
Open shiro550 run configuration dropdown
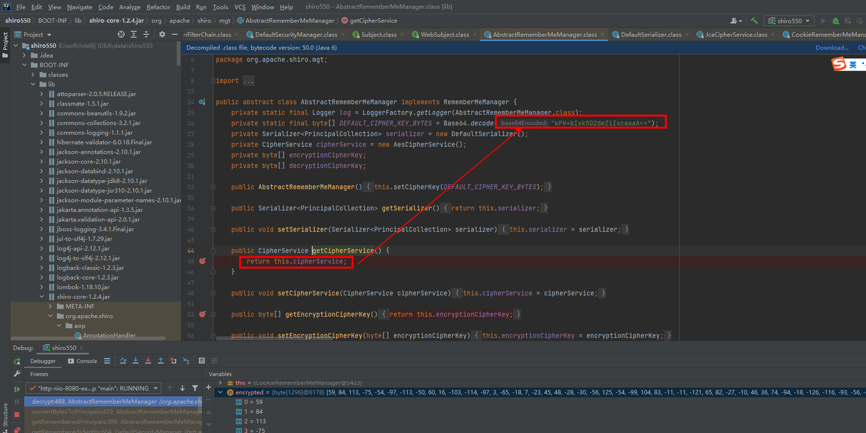[790, 21]
